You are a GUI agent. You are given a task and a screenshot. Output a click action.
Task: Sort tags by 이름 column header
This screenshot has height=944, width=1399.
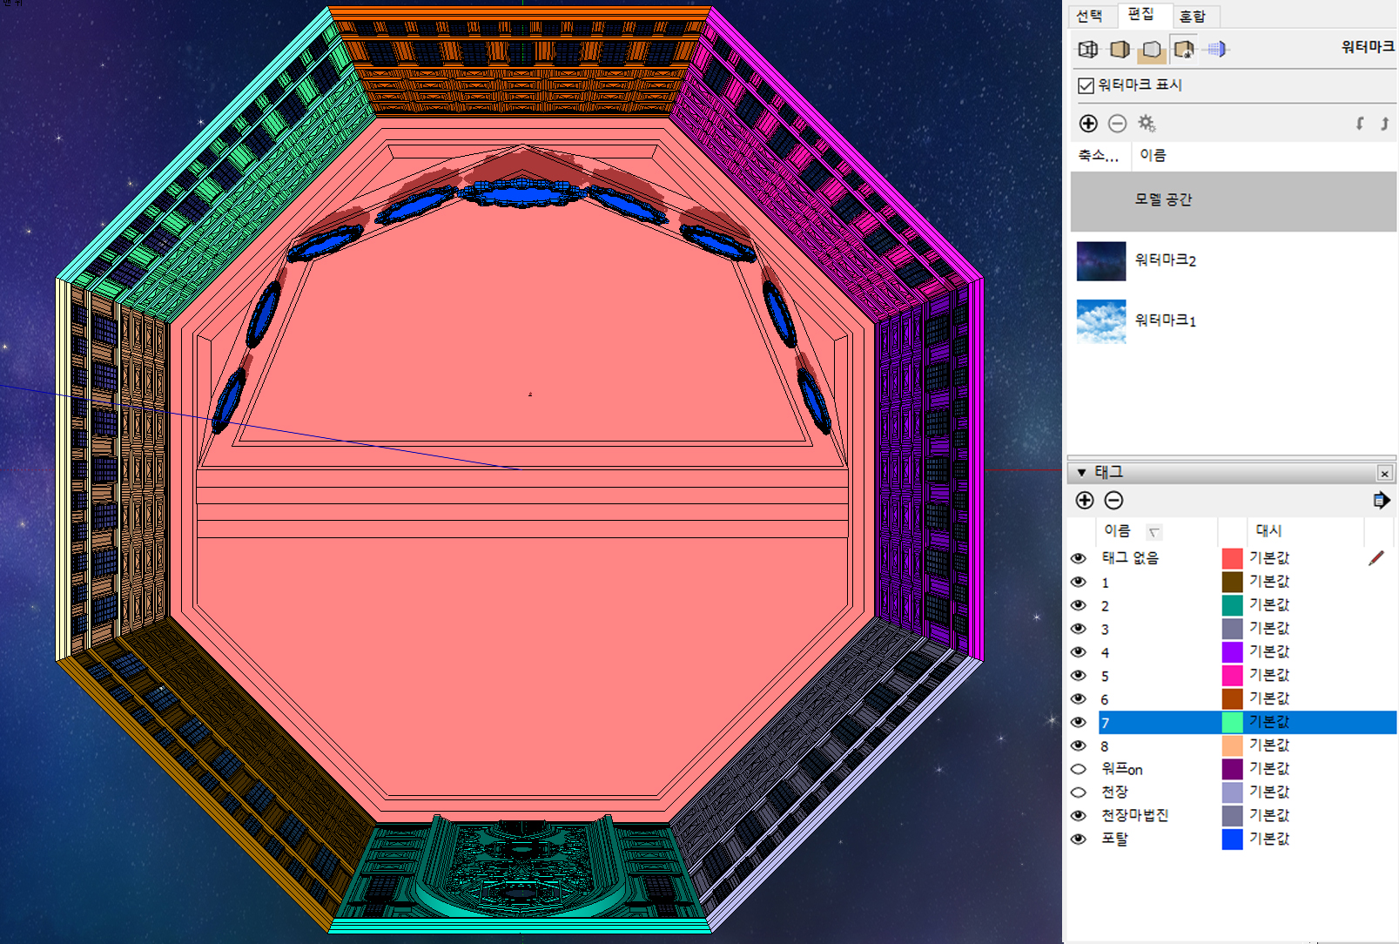click(x=1118, y=531)
